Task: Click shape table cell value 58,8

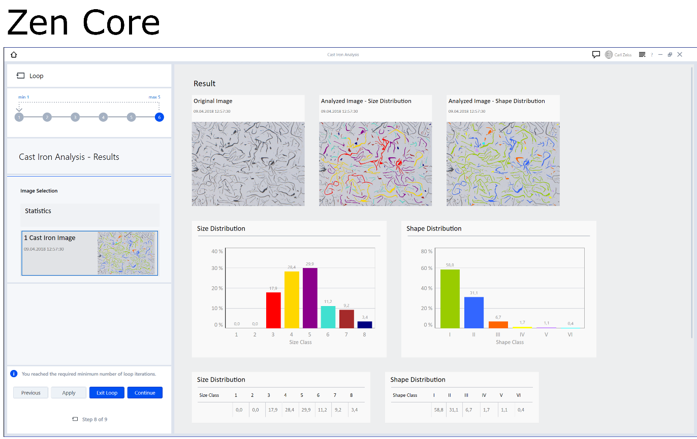Action: (438, 410)
